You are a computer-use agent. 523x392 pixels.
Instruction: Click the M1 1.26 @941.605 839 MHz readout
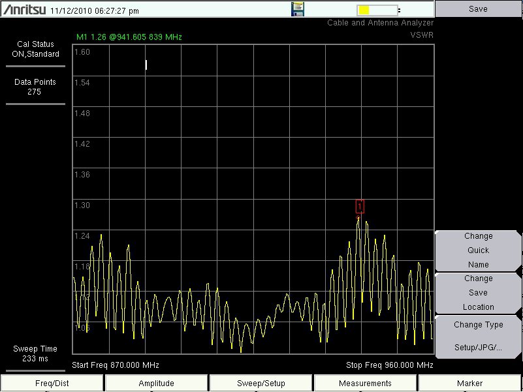click(x=129, y=37)
